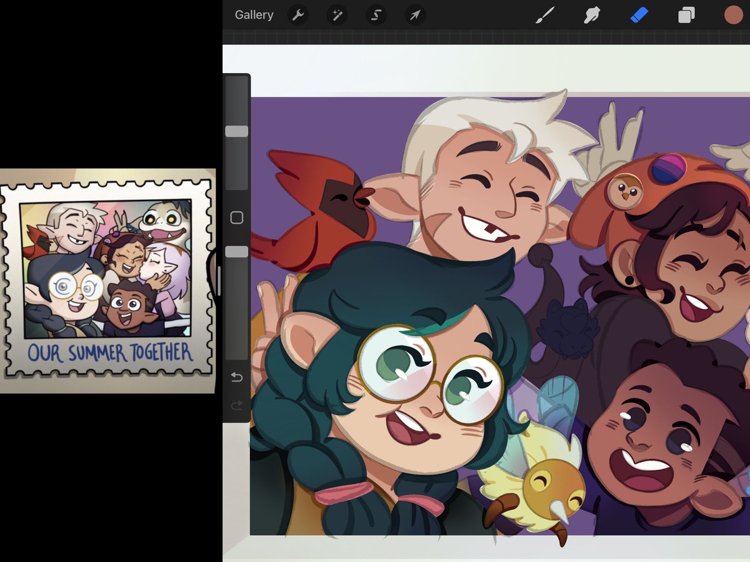The image size is (750, 562).
Task: Tap the square Modify button in sidebar
Action: click(x=237, y=217)
